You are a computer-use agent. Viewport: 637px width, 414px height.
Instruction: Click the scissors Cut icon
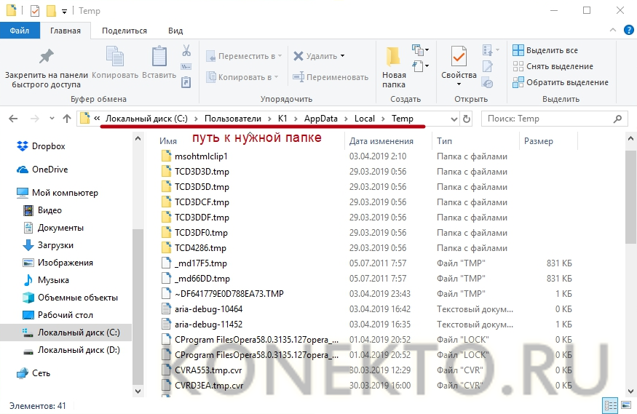click(186, 50)
